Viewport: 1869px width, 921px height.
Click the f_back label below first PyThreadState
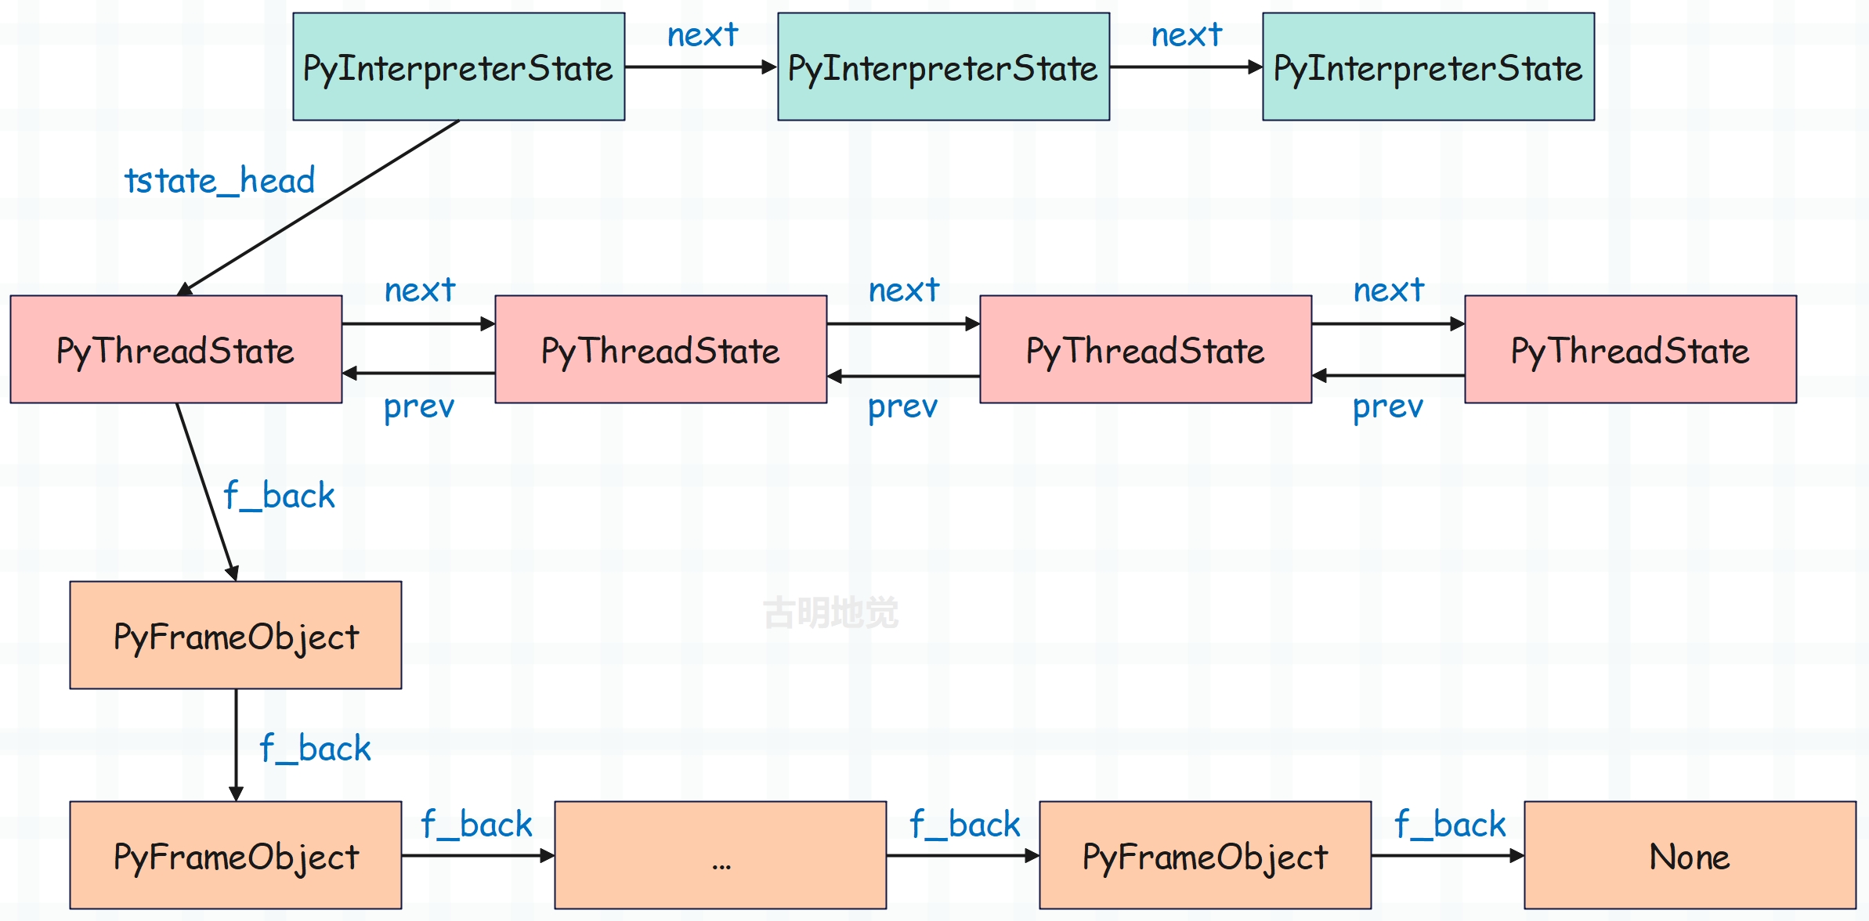(x=280, y=496)
